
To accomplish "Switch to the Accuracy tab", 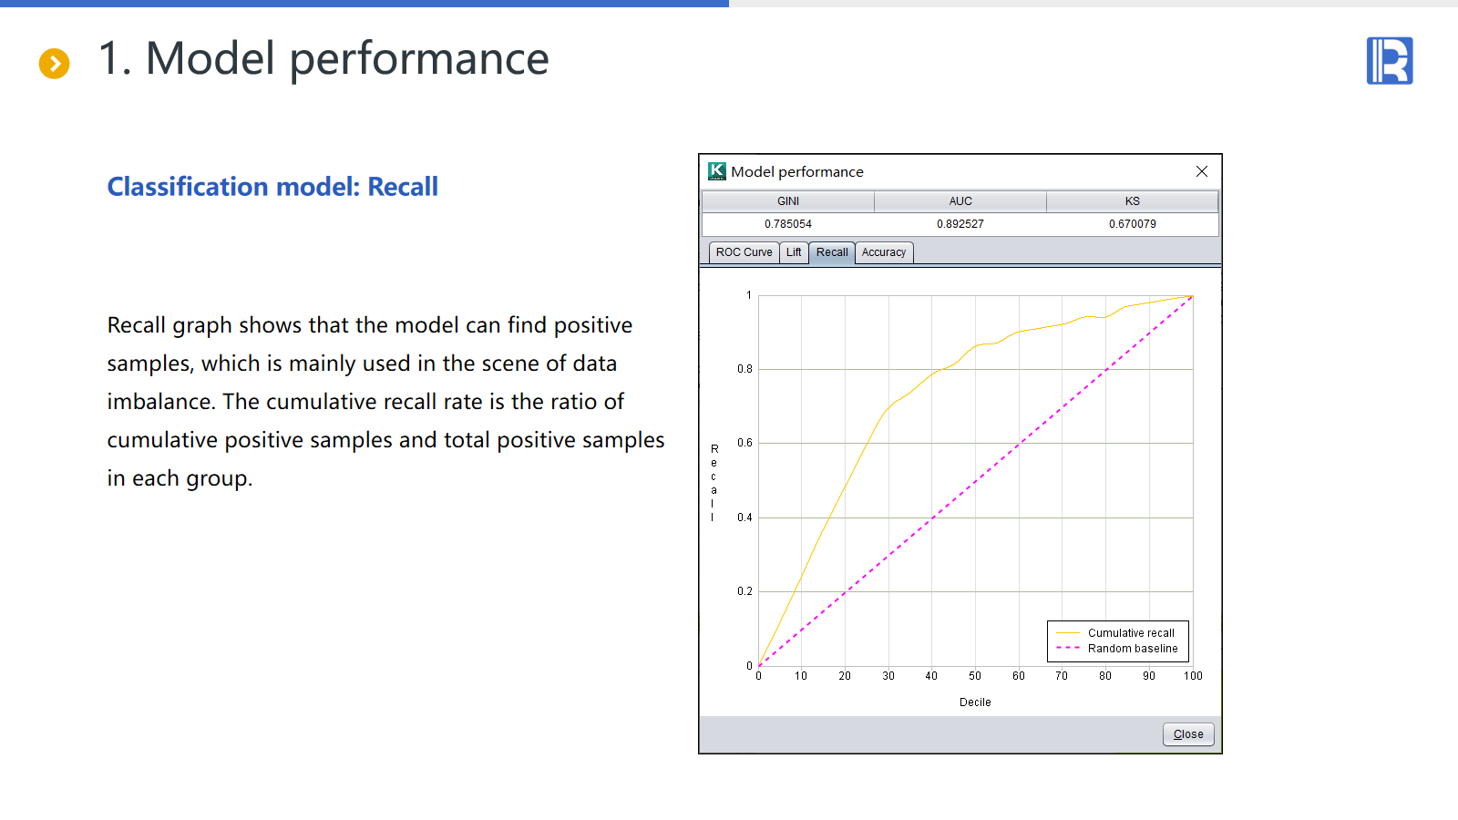I will (883, 252).
